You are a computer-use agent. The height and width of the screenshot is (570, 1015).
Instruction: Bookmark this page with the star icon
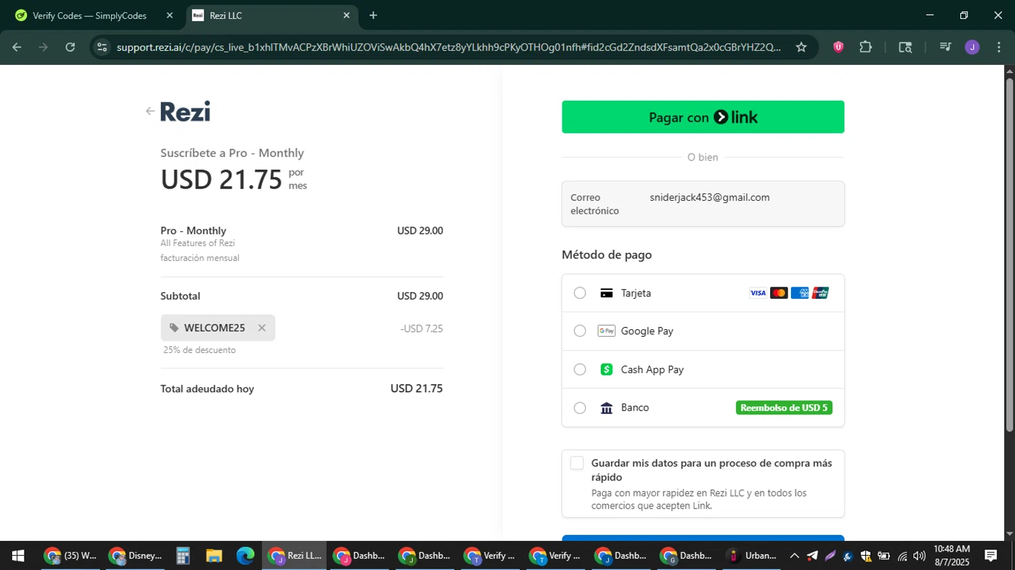[801, 47]
